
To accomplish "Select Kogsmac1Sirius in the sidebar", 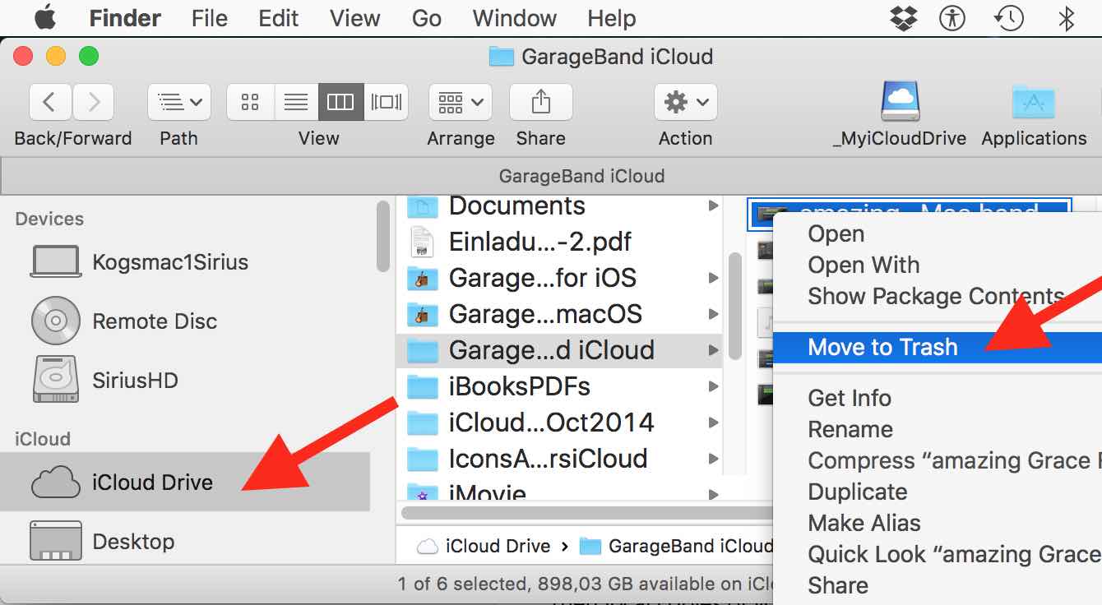I will tap(138, 262).
